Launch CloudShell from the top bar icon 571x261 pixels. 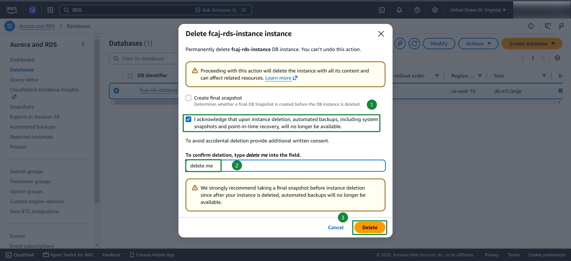click(x=382, y=10)
